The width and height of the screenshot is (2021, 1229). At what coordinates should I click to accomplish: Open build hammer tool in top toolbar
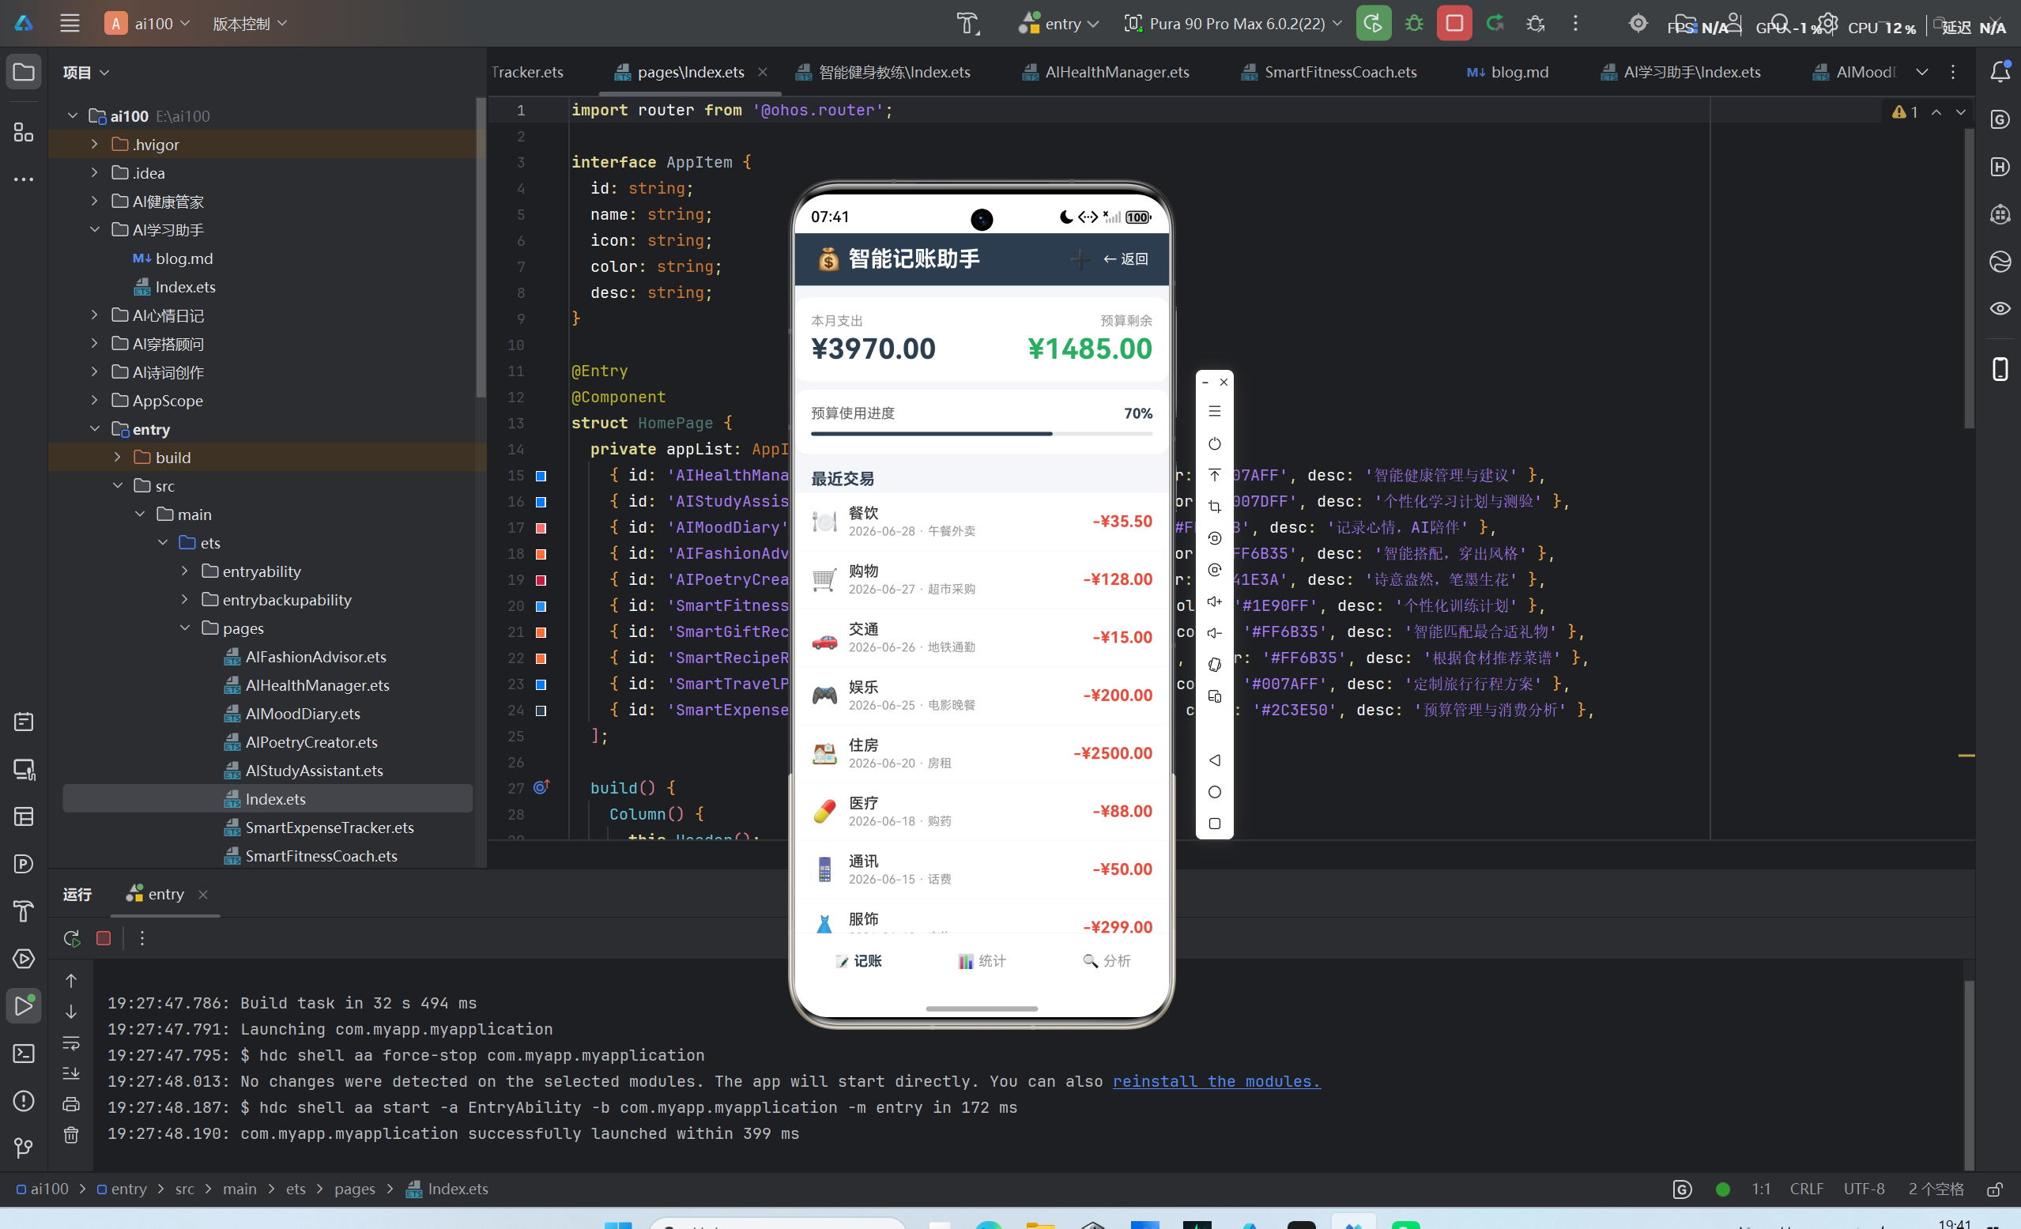point(968,24)
